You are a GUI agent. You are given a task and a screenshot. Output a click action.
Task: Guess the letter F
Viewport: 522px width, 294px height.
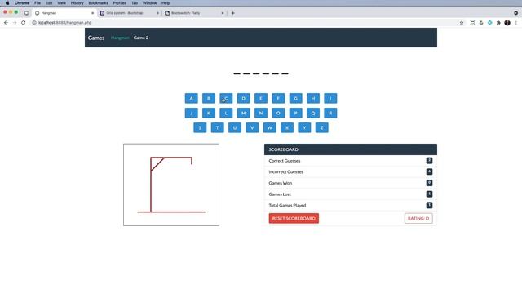click(x=278, y=98)
